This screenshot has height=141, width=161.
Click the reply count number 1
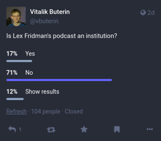[20, 129]
